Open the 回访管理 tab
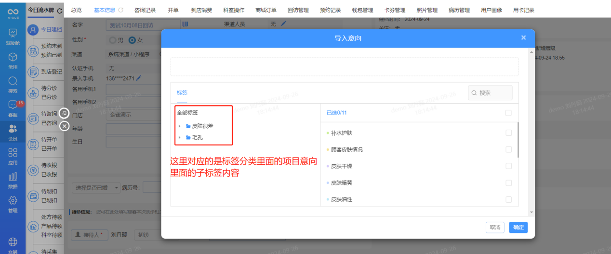This screenshot has height=254, width=611. 298,10
